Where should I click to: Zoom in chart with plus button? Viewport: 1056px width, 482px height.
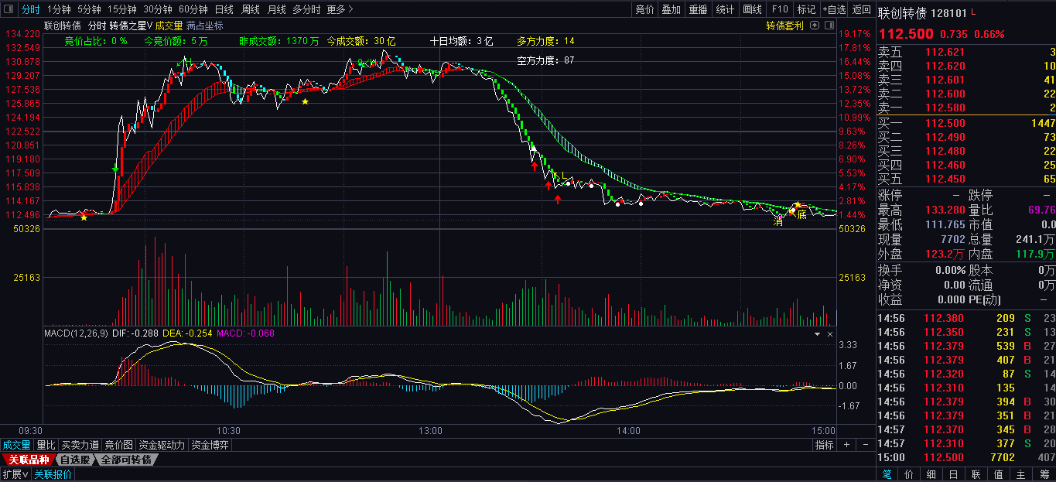(846, 445)
